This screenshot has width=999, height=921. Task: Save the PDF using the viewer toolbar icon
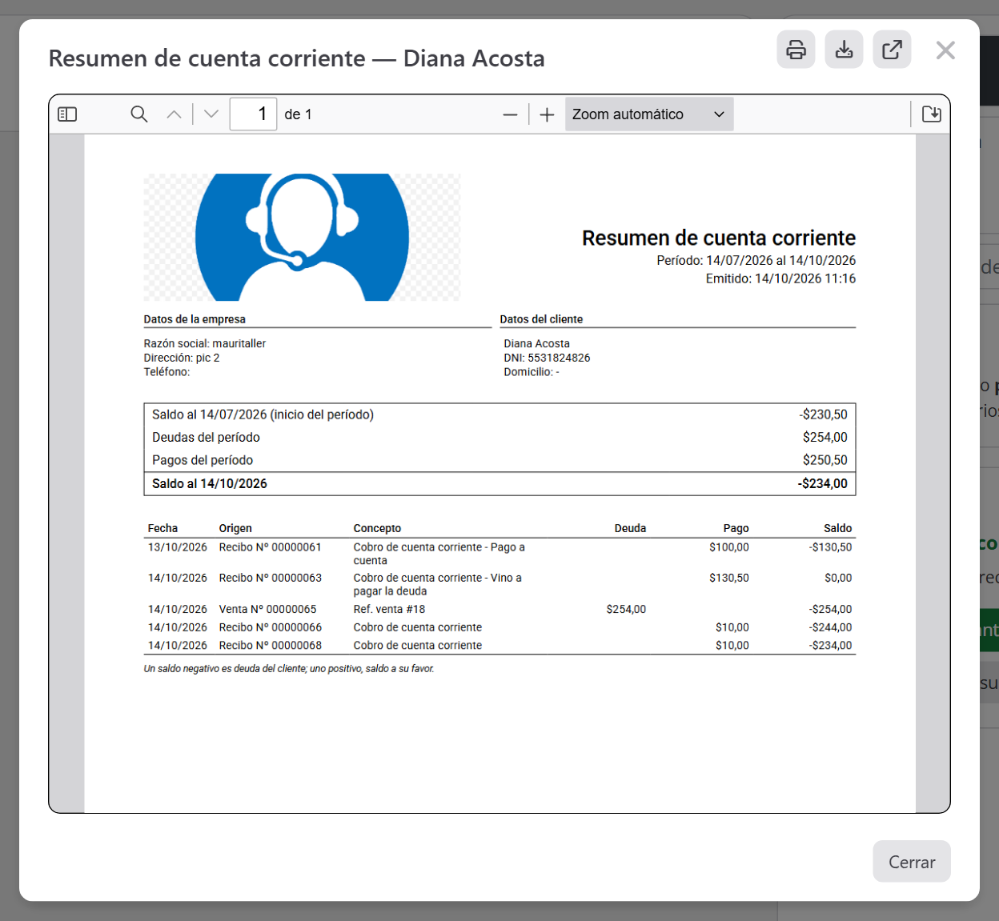(x=932, y=114)
